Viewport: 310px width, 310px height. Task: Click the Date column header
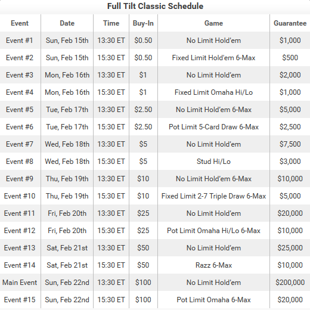click(67, 23)
